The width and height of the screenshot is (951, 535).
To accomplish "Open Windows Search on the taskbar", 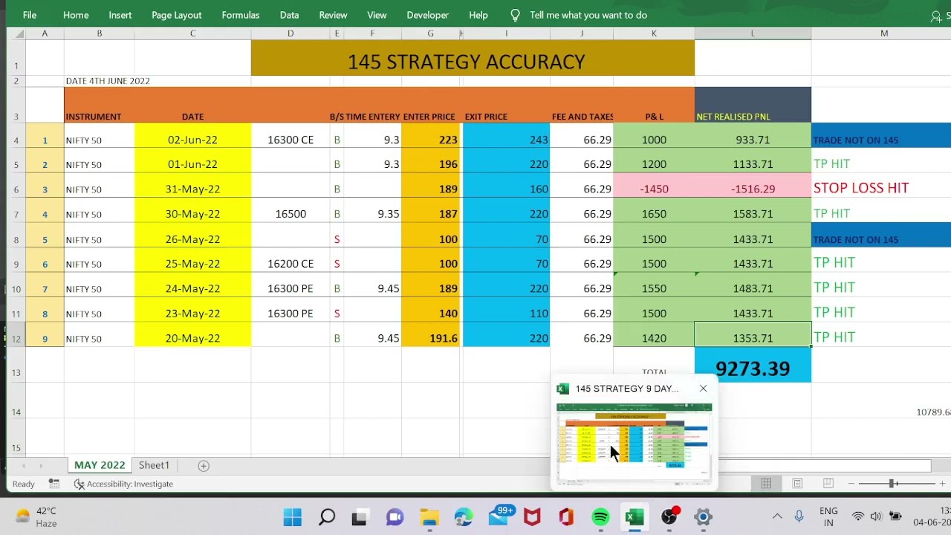I will (x=326, y=516).
